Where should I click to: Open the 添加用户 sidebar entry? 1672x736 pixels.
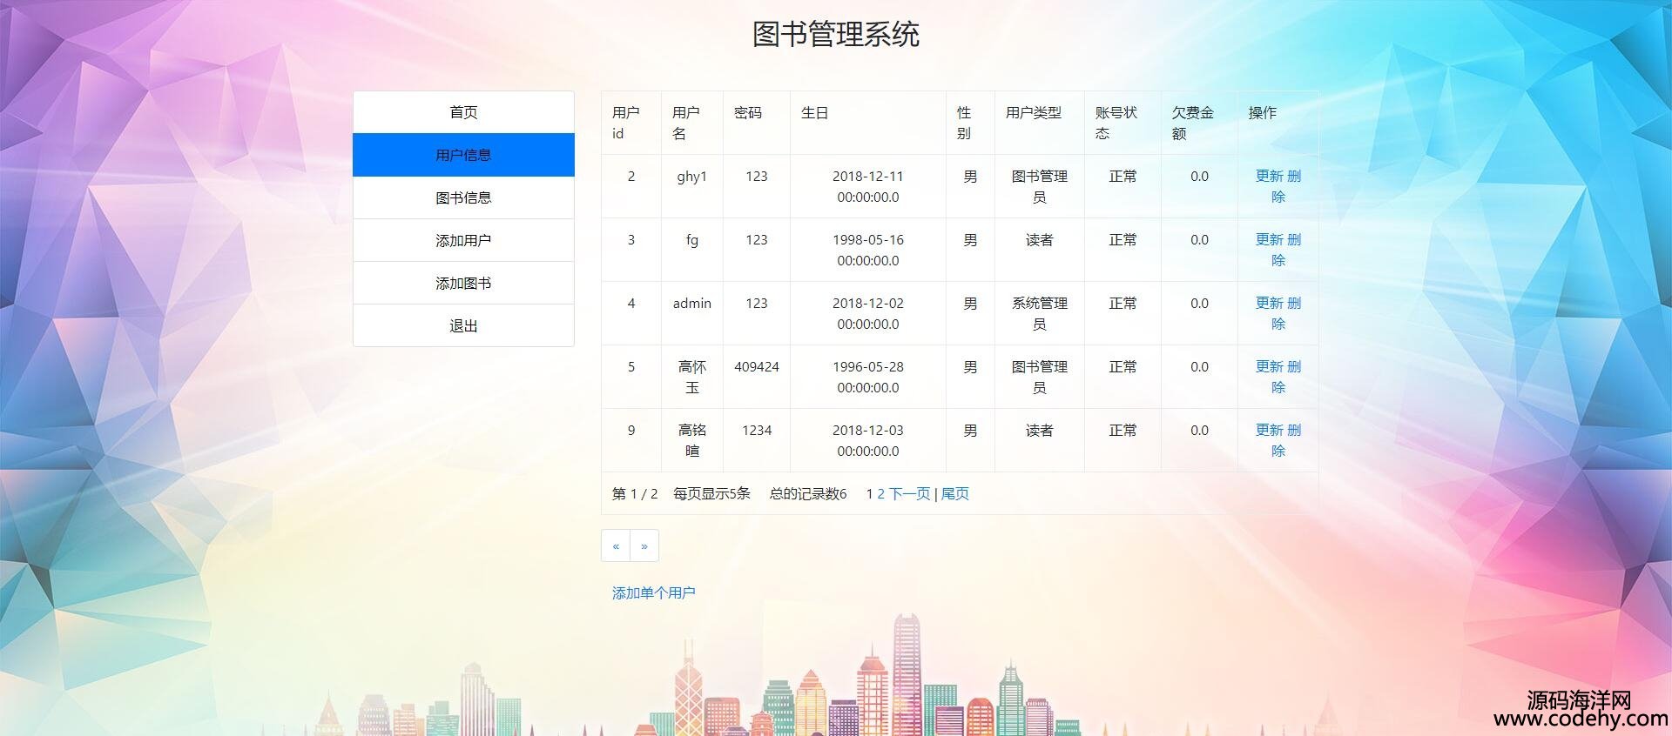point(463,240)
